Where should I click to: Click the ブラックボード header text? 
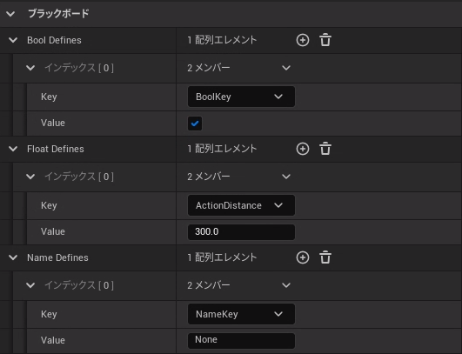click(x=58, y=14)
